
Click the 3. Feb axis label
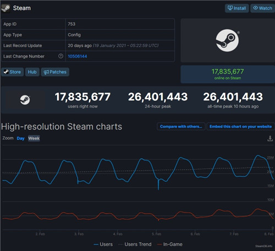pos(79,234)
